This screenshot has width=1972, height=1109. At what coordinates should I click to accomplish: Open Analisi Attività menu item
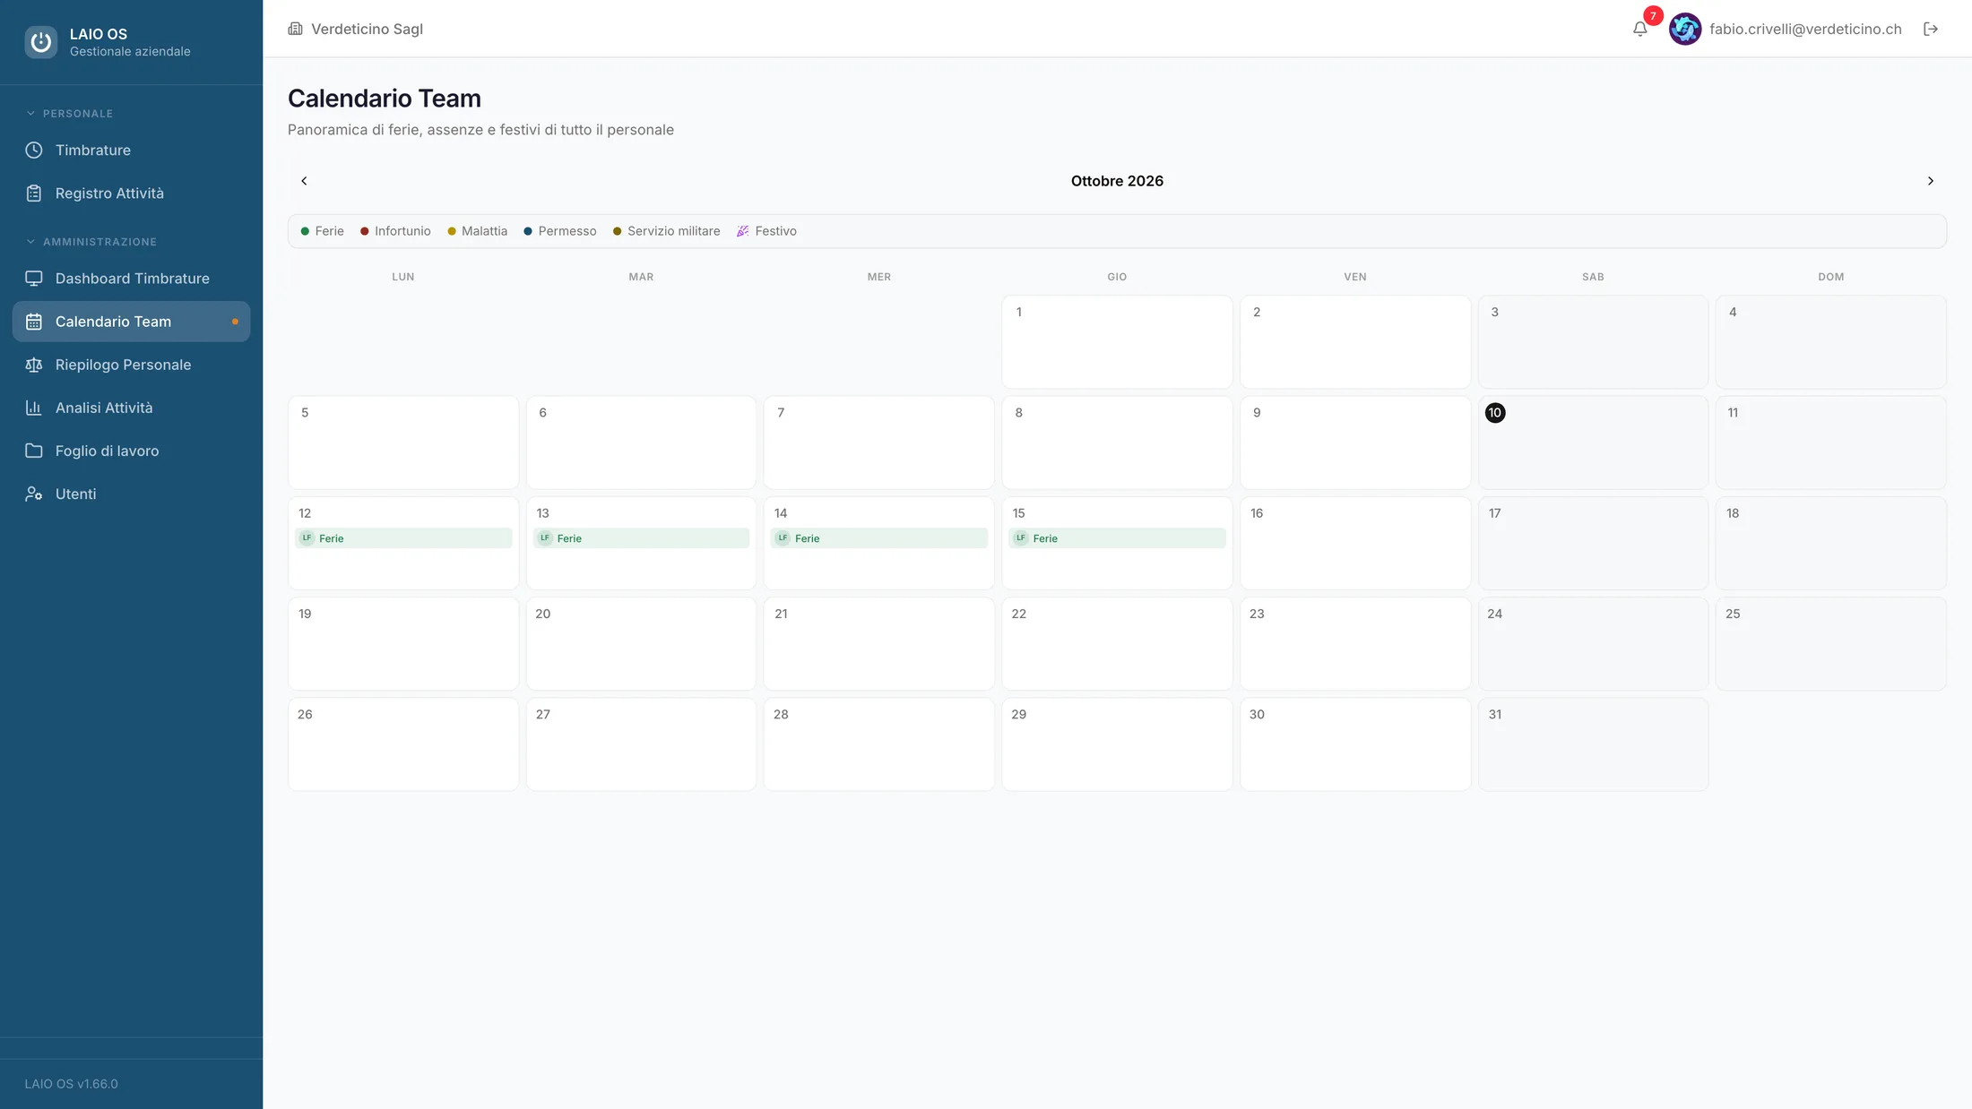pyautogui.click(x=131, y=408)
